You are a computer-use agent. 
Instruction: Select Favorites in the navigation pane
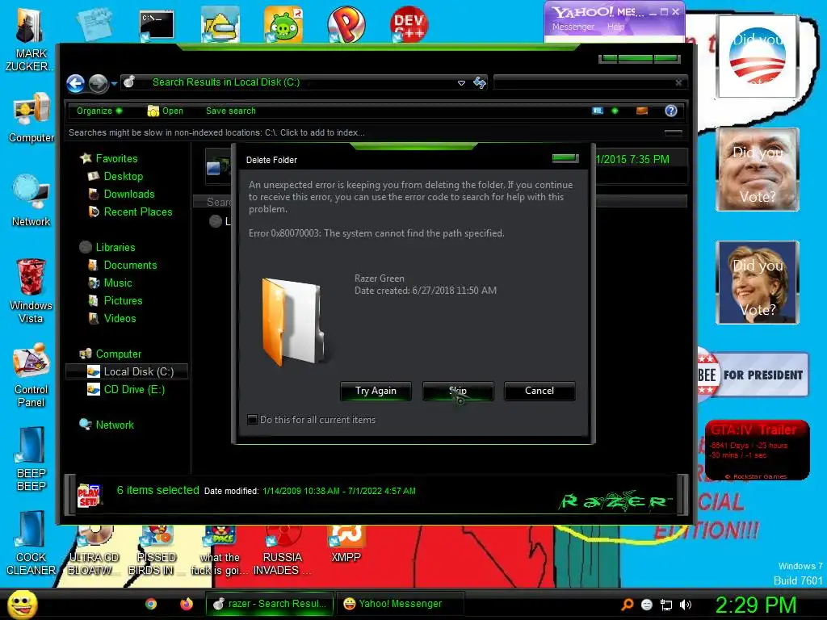[x=116, y=158]
